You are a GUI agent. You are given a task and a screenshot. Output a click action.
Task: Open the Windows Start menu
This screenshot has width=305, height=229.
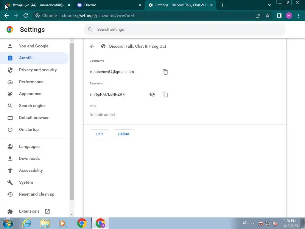[8, 223]
